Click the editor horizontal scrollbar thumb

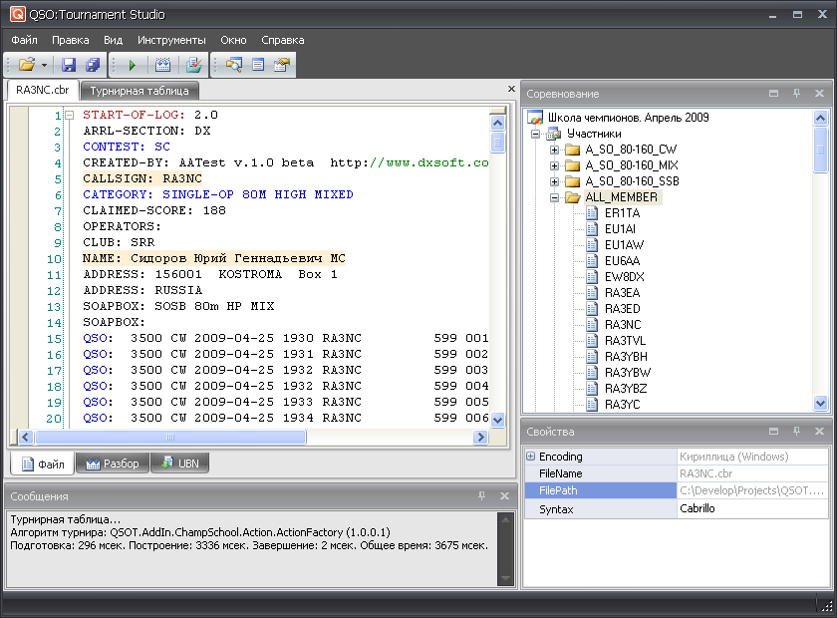169,437
